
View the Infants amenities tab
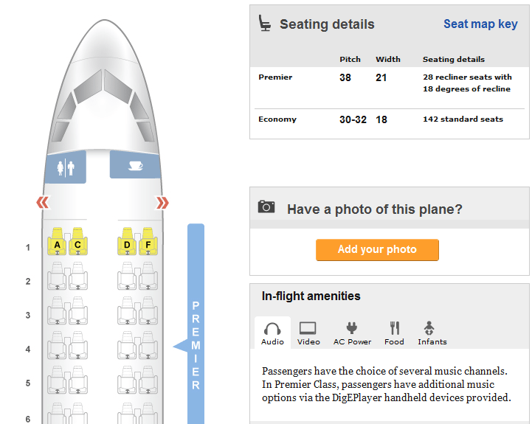coord(432,333)
